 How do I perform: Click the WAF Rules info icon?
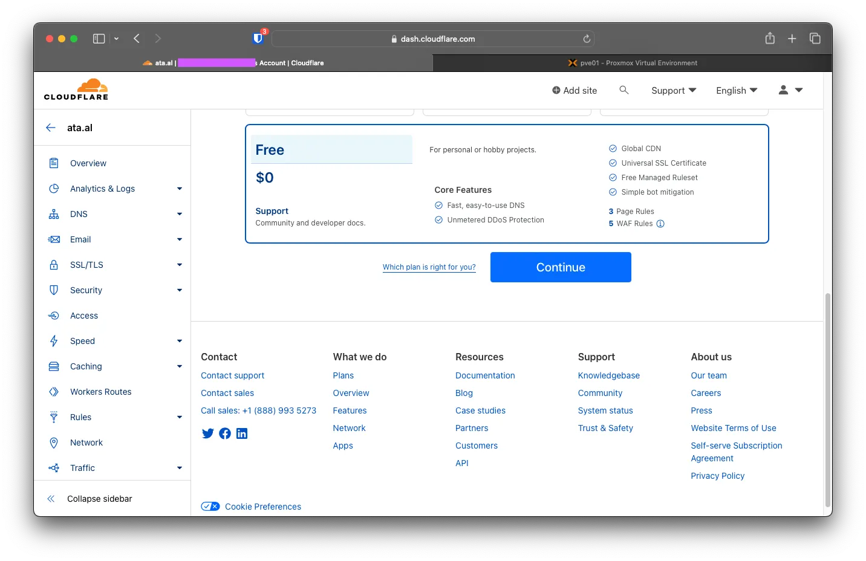pos(660,224)
